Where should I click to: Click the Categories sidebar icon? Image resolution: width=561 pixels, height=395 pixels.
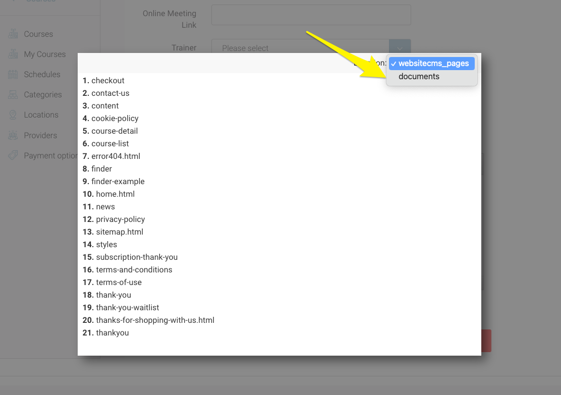pyautogui.click(x=13, y=95)
